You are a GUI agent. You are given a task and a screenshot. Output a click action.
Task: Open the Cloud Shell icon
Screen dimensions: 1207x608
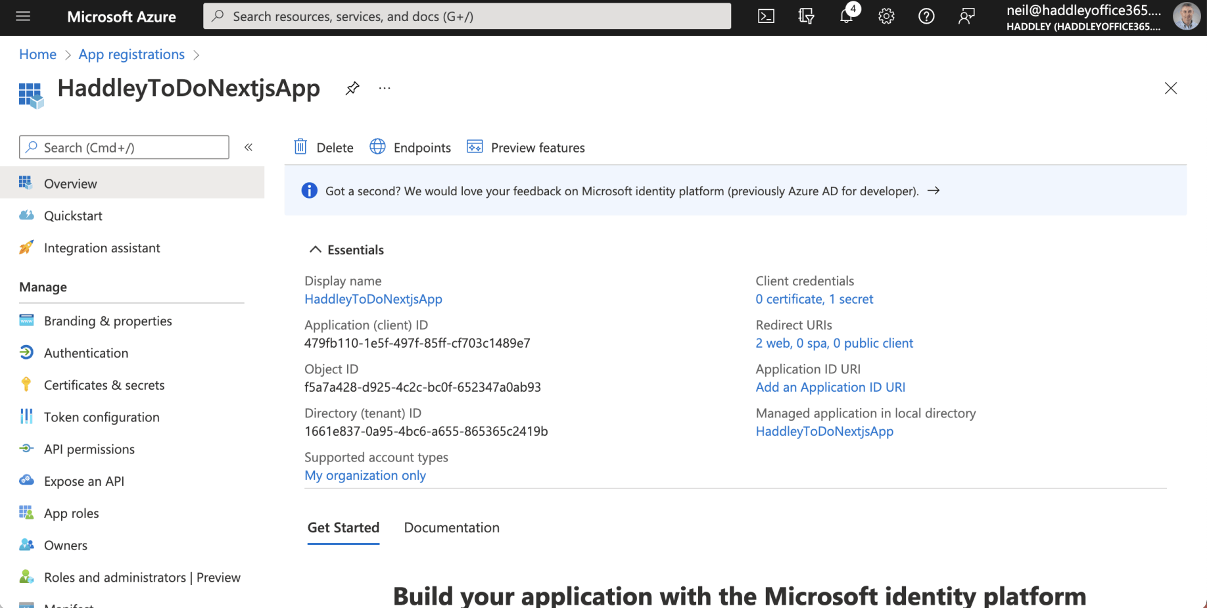point(766,16)
